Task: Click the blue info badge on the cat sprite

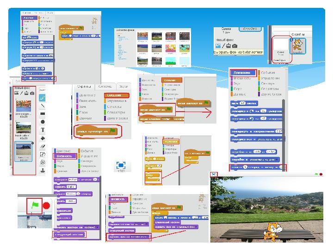Action: [x=291, y=39]
